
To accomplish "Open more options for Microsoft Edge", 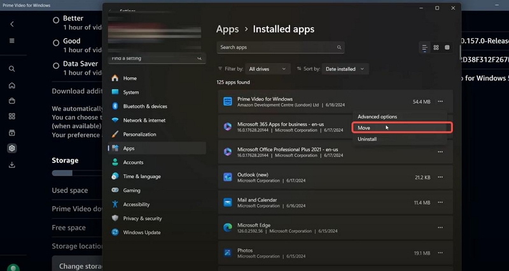I will [440, 228].
